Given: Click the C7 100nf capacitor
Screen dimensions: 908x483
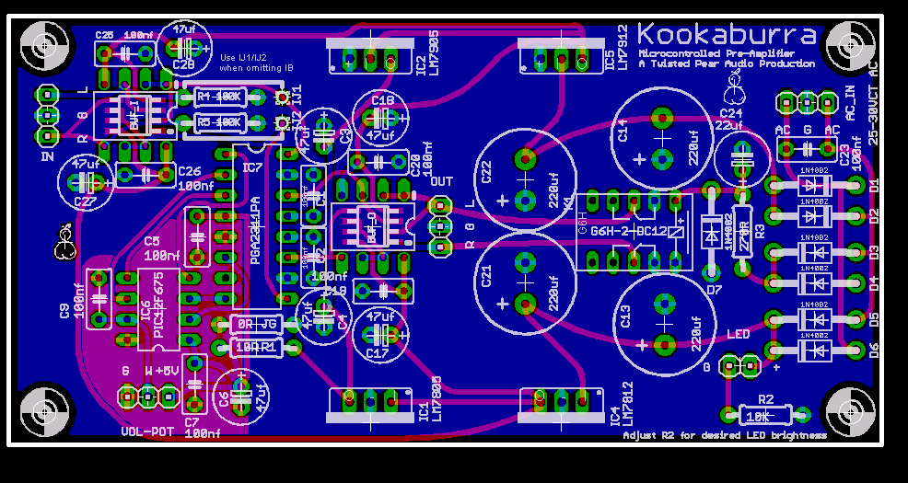Looking at the screenshot, I should [194, 384].
